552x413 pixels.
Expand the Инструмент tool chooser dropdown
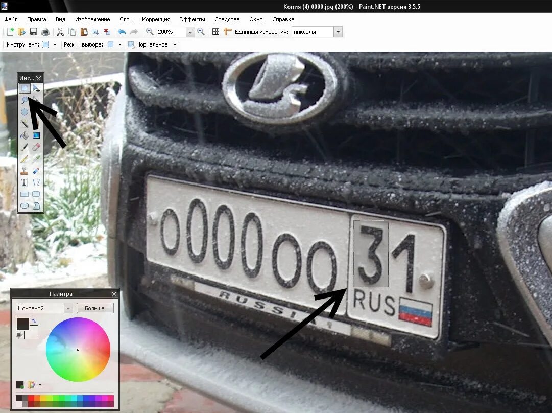point(55,45)
